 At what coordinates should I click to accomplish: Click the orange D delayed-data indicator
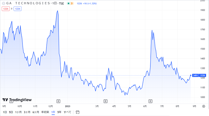click(x=72, y=4)
